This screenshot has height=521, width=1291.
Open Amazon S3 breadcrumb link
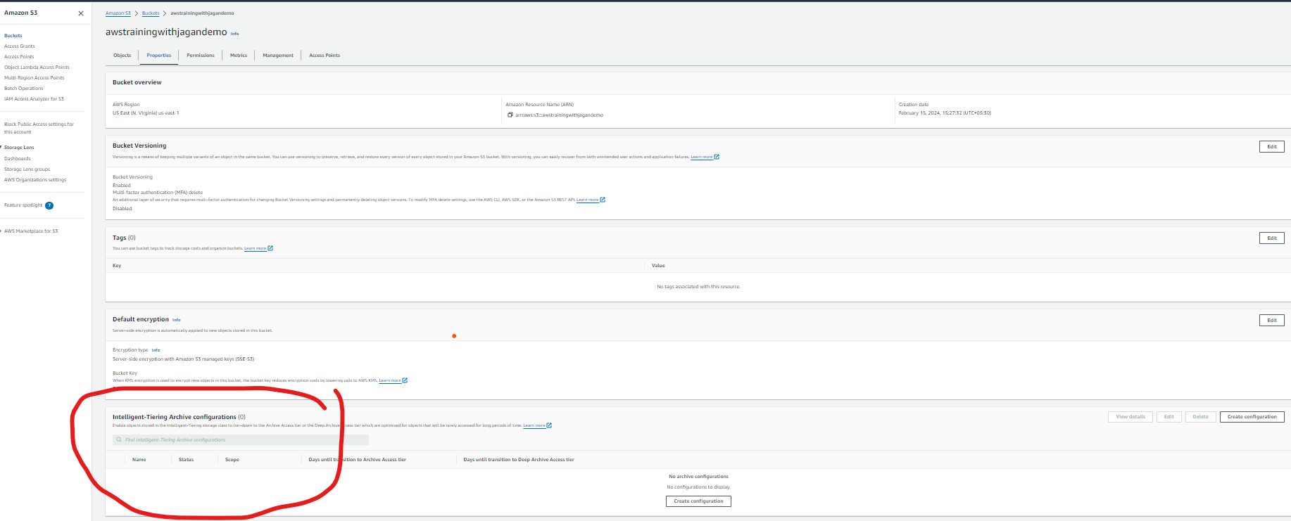pyautogui.click(x=118, y=13)
